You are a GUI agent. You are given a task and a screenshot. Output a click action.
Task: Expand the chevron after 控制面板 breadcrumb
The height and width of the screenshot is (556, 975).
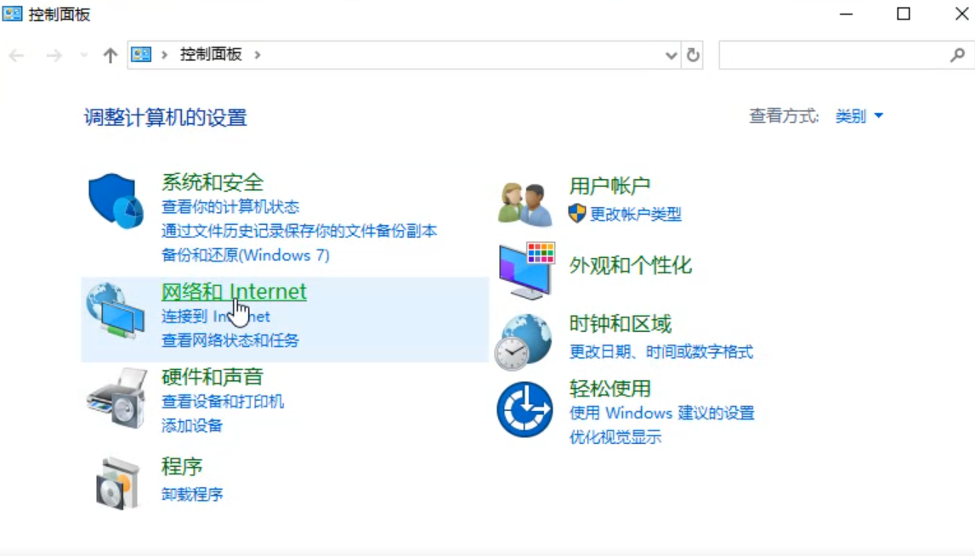point(257,55)
